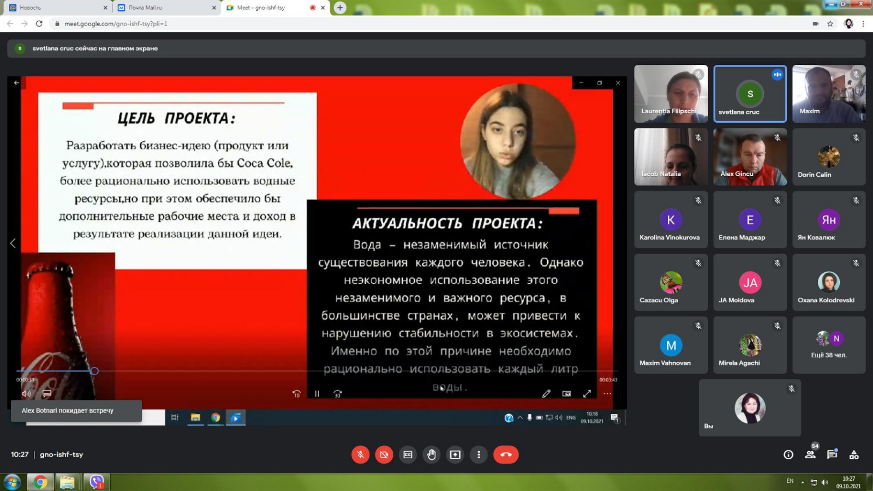This screenshot has height=491, width=873.
Task: Toggle the camera off button
Action: click(x=384, y=454)
